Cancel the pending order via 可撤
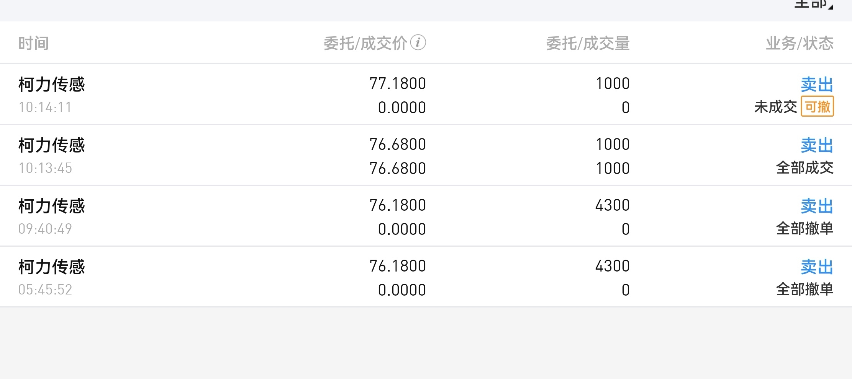The height and width of the screenshot is (379, 852). 818,107
